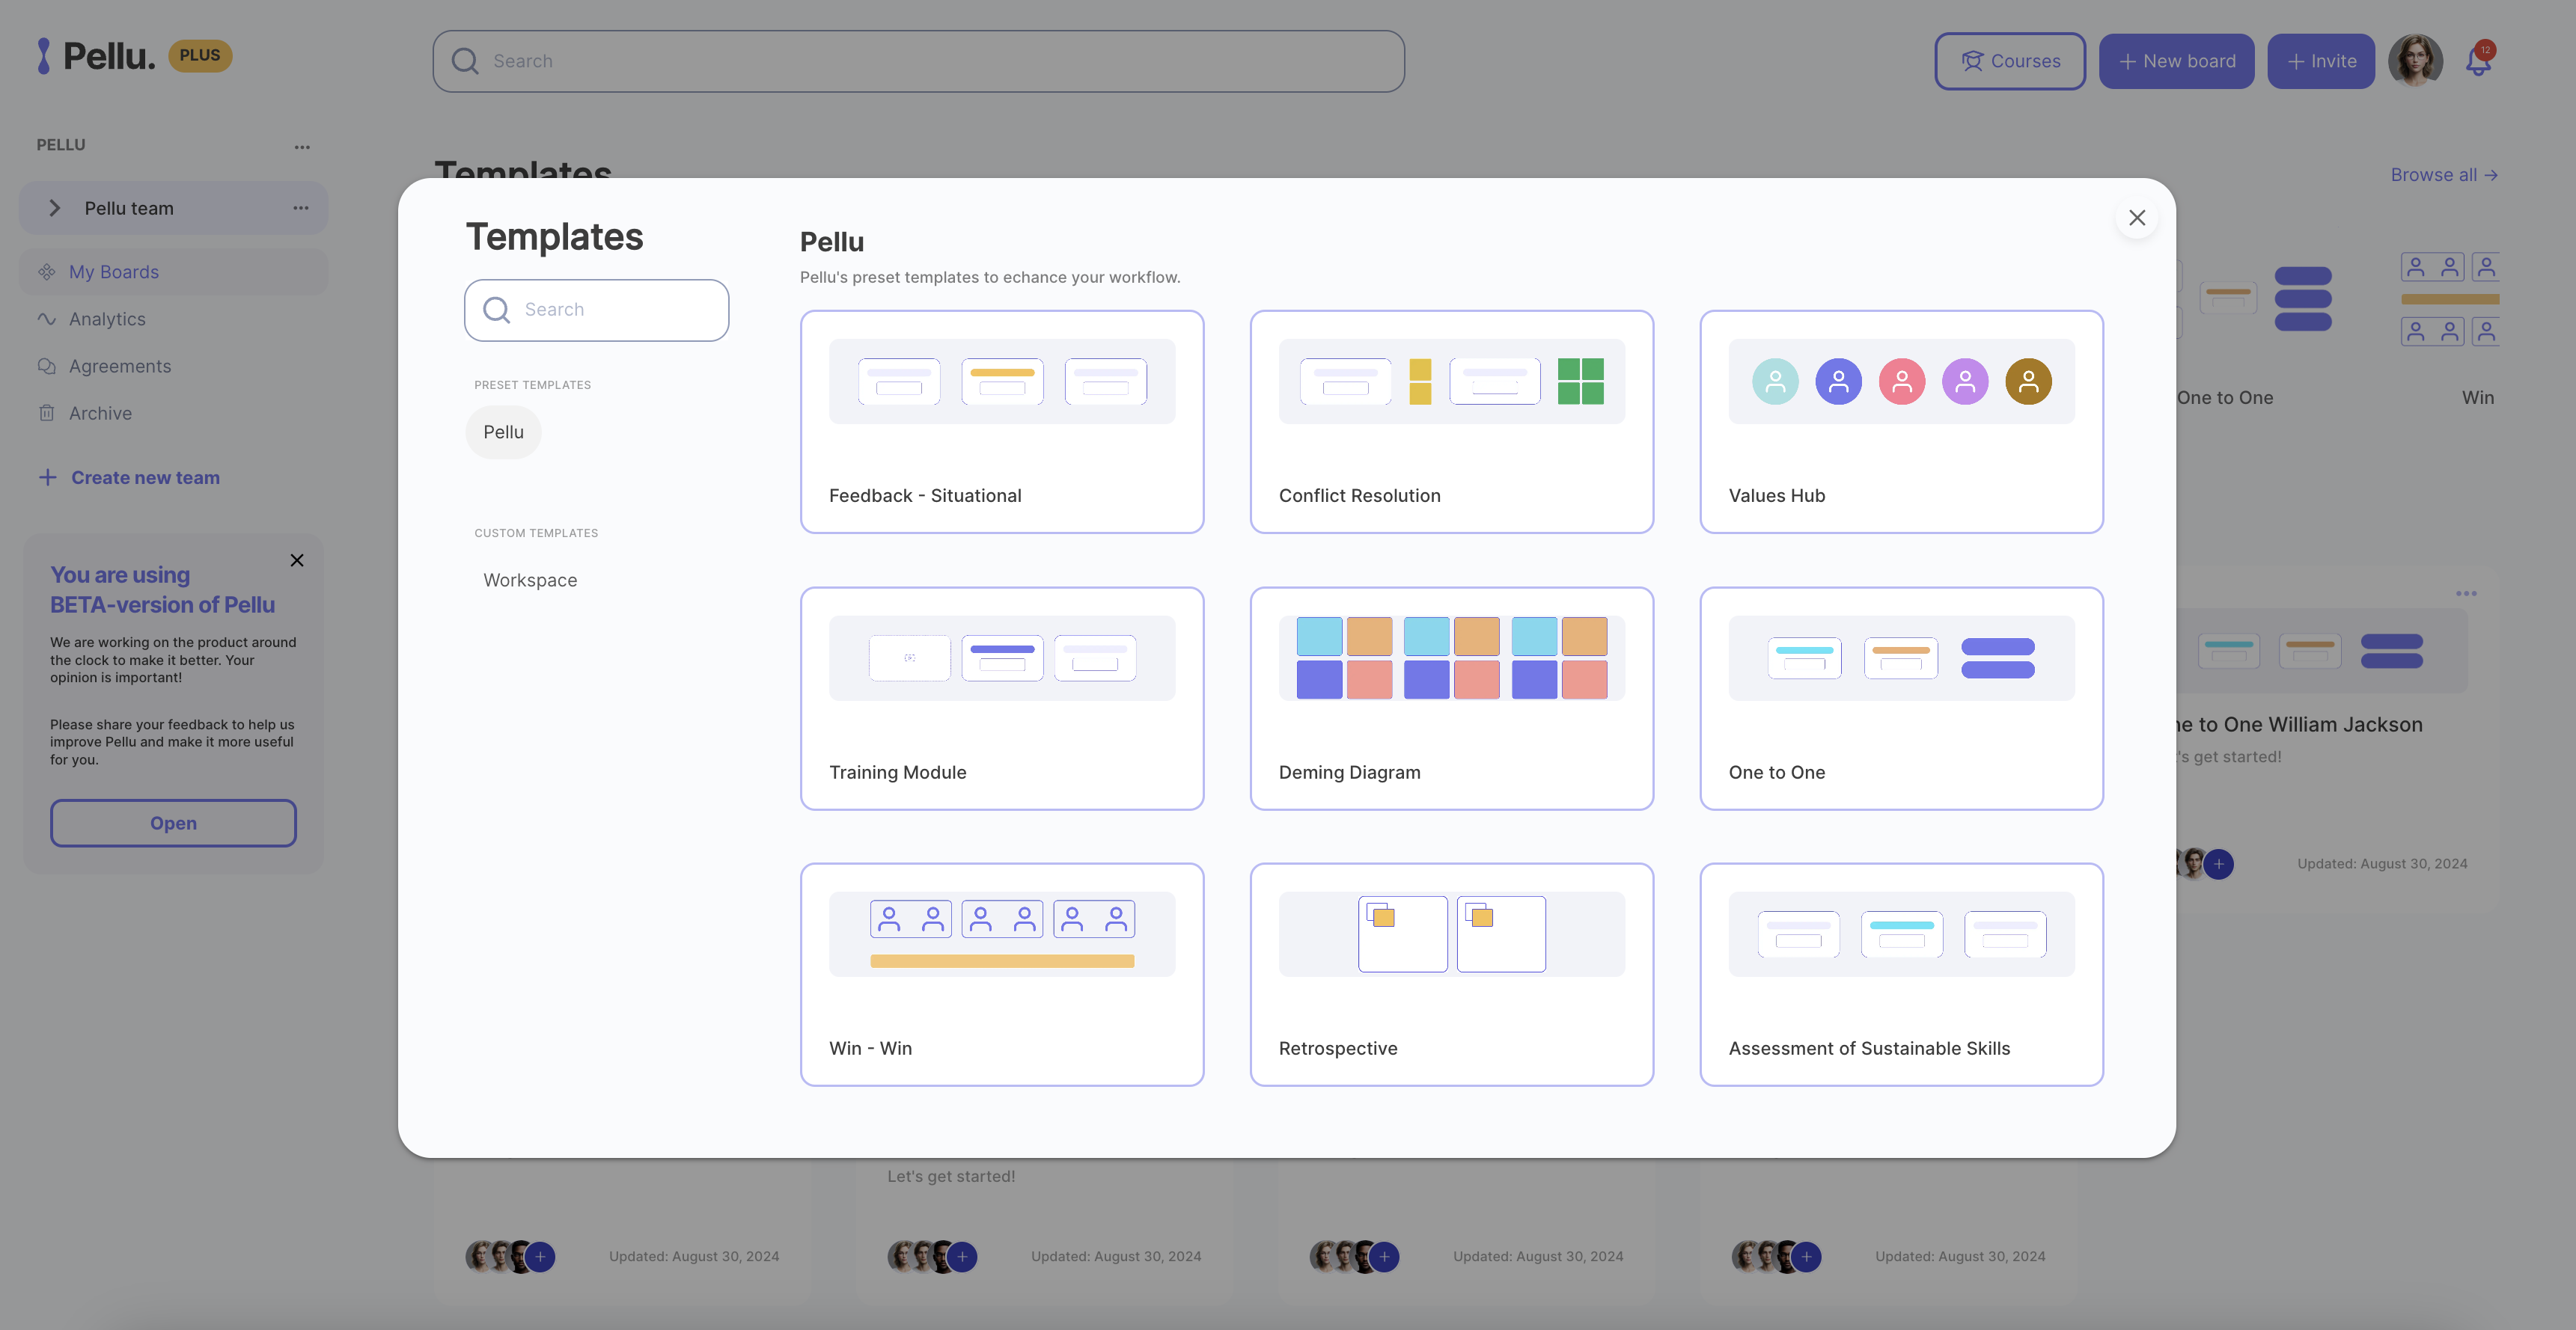Open the PELLU workspace ellipsis menu
This screenshot has width=2576, height=1330.
pos(302,147)
